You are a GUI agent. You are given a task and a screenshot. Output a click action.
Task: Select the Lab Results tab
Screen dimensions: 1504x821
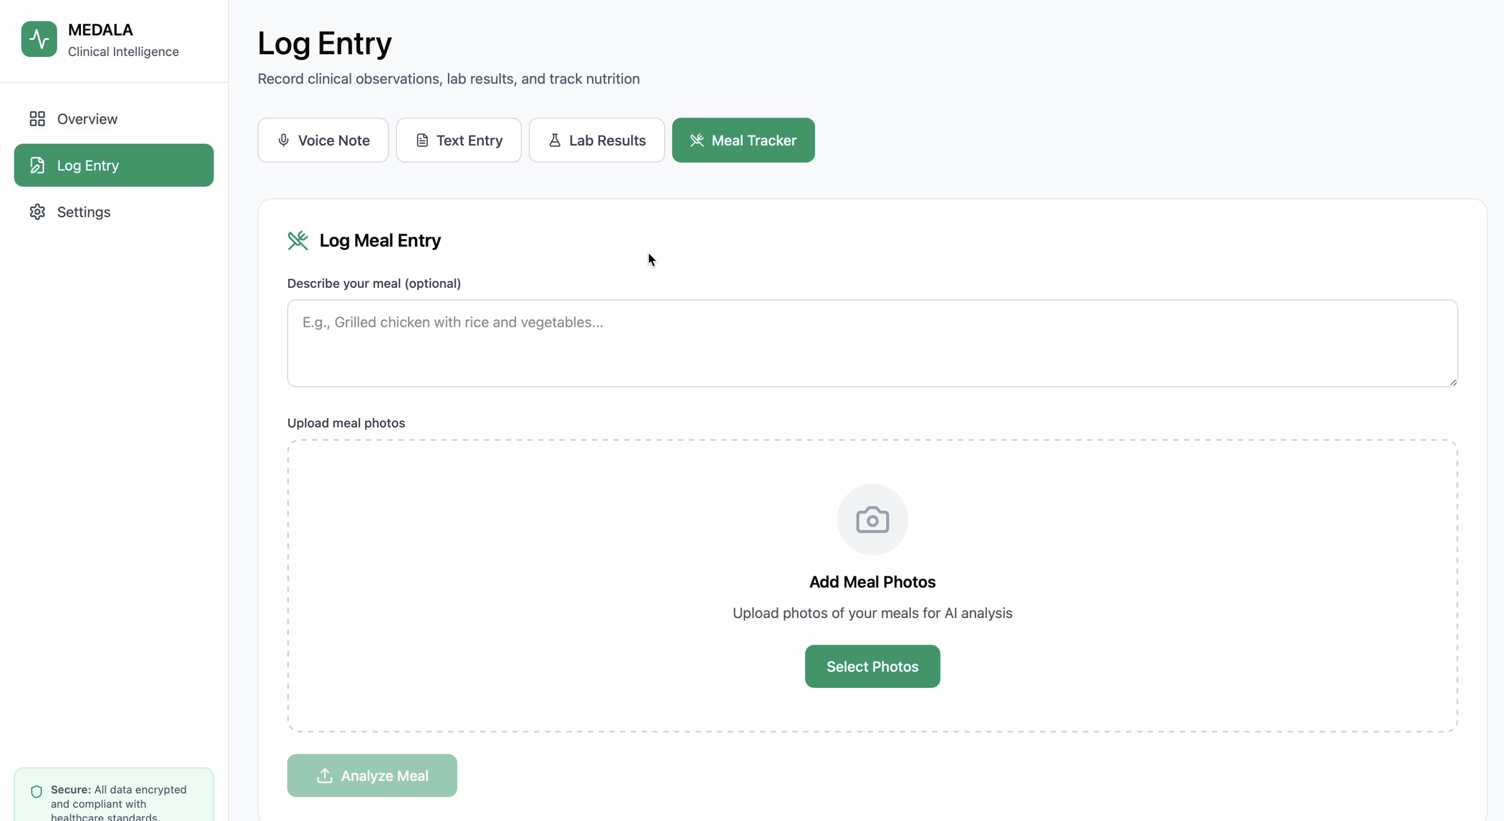(596, 141)
